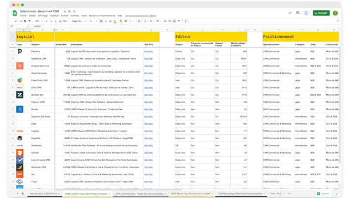
Task: Redo the last undone action
Action: 21,21
